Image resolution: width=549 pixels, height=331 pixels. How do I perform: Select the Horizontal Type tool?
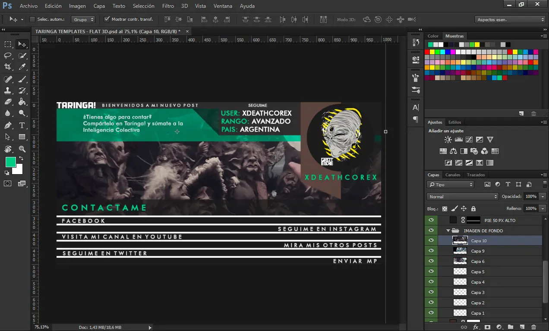pyautogui.click(x=22, y=125)
